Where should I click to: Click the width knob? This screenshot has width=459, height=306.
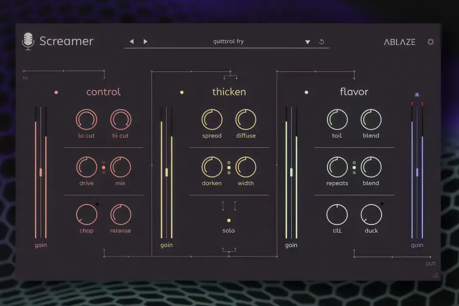tap(246, 167)
